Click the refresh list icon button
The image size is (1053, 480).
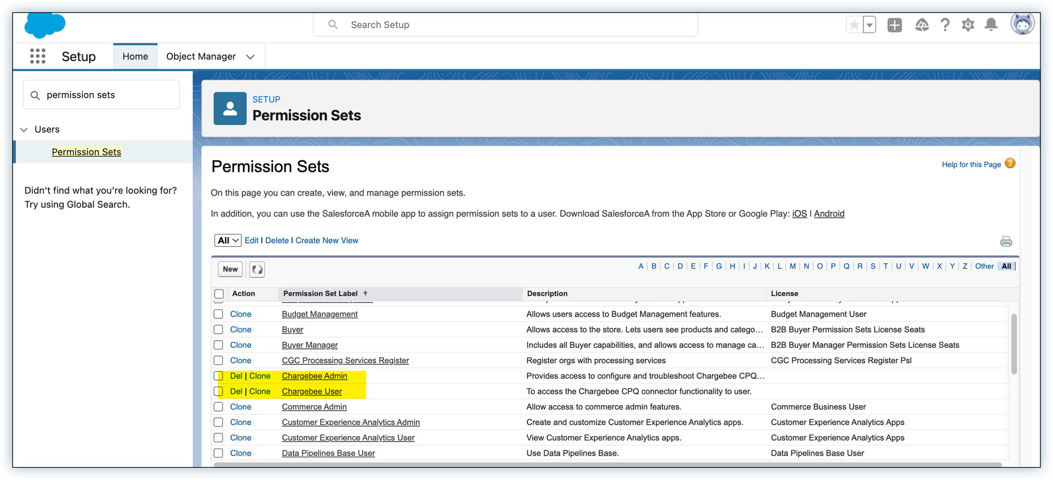[x=257, y=269]
